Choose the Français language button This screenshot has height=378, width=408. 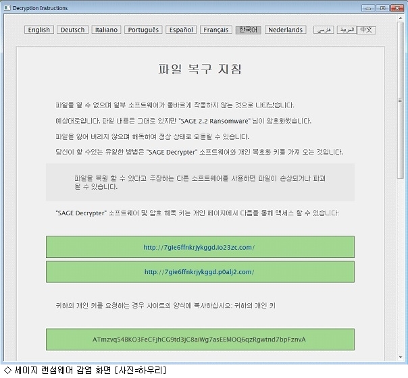point(215,30)
